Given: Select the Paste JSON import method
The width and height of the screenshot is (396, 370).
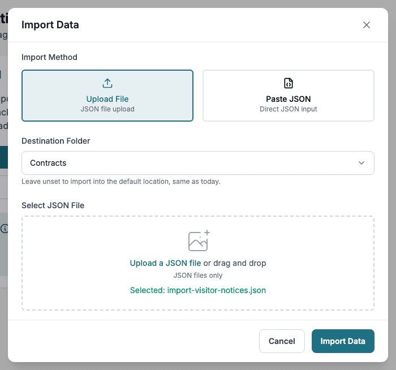Looking at the screenshot, I should point(289,96).
